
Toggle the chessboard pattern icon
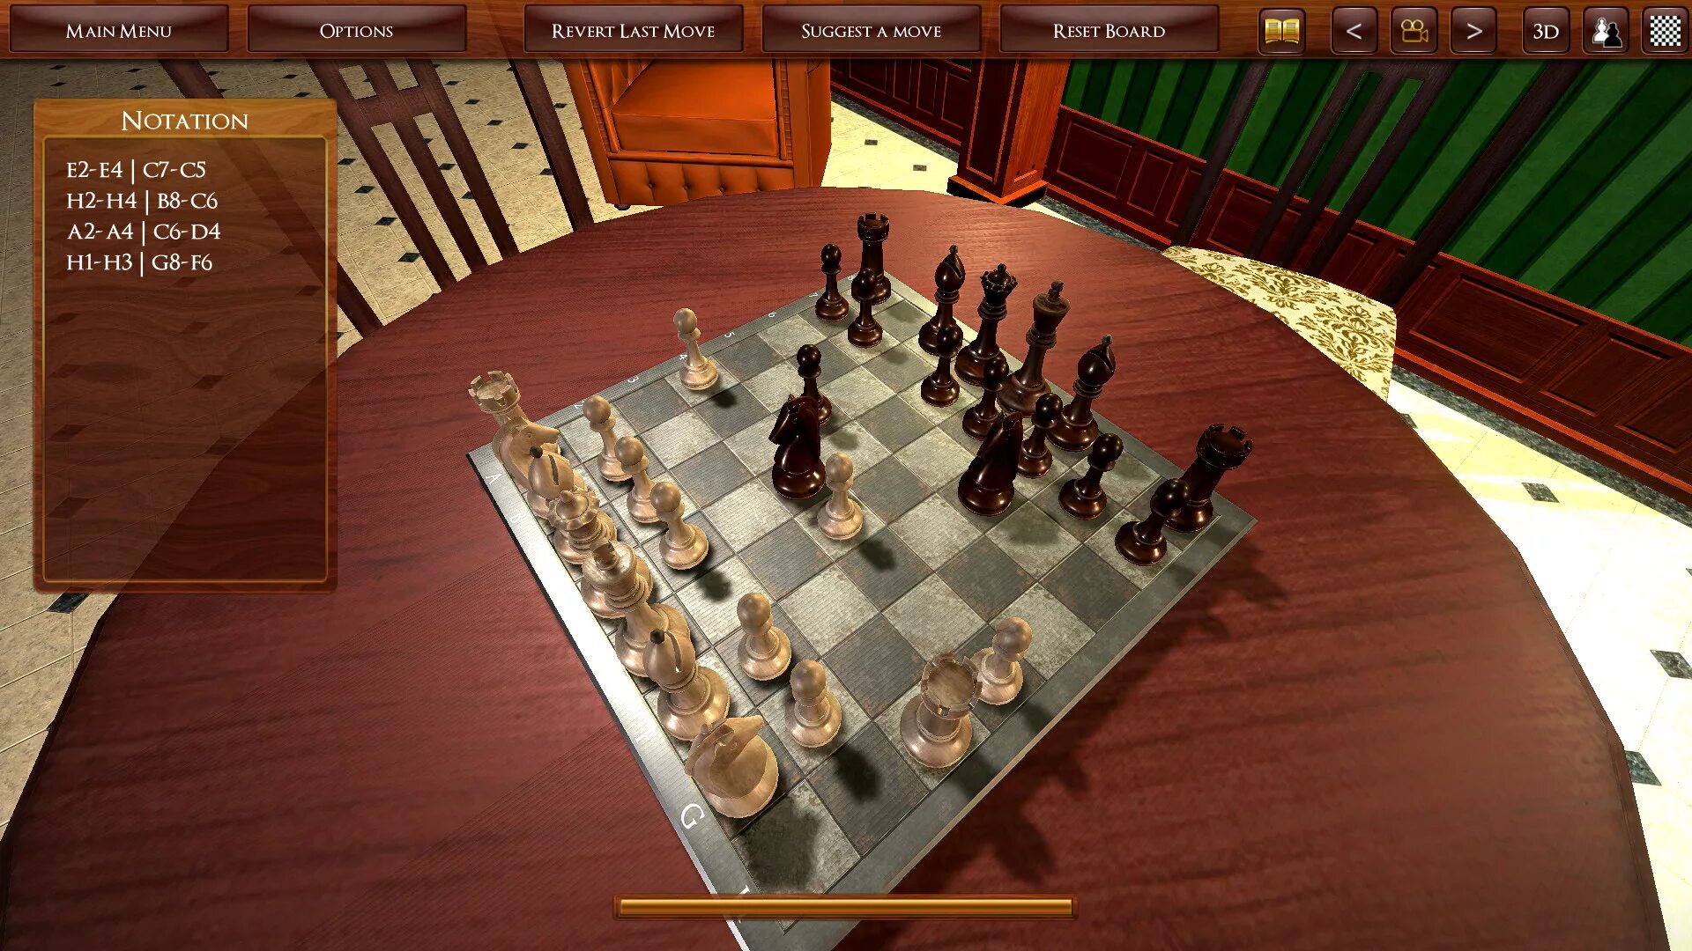(x=1664, y=32)
